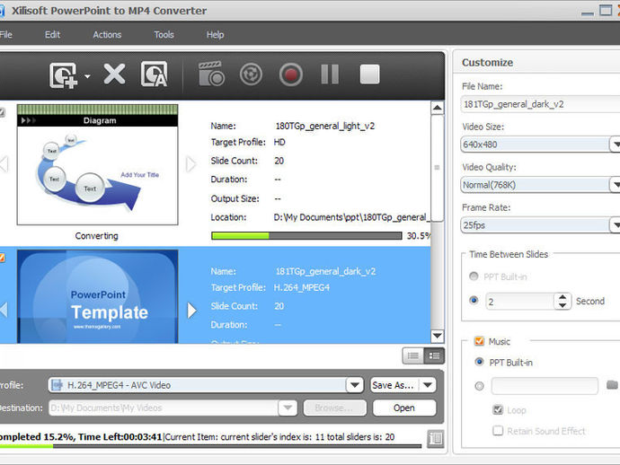Show previous slide of Diagram presentation
The height and width of the screenshot is (465, 620).
click(x=4, y=164)
